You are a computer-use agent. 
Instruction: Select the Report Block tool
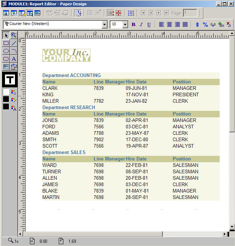[x=14, y=67]
